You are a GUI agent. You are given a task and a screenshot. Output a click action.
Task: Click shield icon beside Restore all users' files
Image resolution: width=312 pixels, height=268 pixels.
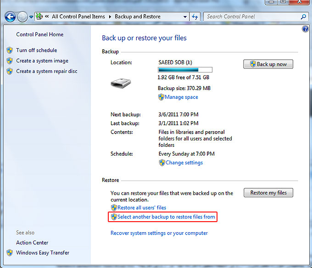[114, 208]
